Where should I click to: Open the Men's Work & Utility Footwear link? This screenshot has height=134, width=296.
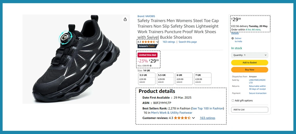point(171,113)
